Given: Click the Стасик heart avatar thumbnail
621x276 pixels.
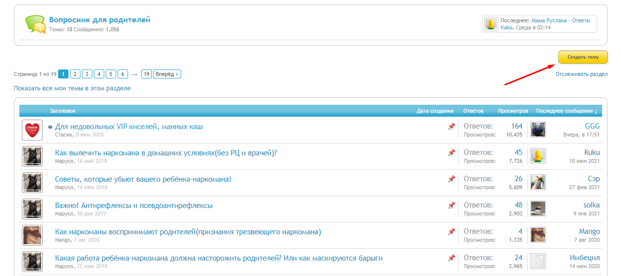Looking at the screenshot, I should click(32, 130).
